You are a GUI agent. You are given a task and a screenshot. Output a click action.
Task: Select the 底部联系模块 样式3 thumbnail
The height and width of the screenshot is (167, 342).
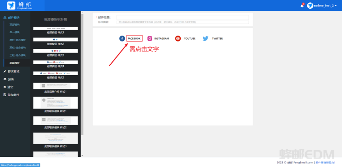pyautogui.click(x=55, y=138)
